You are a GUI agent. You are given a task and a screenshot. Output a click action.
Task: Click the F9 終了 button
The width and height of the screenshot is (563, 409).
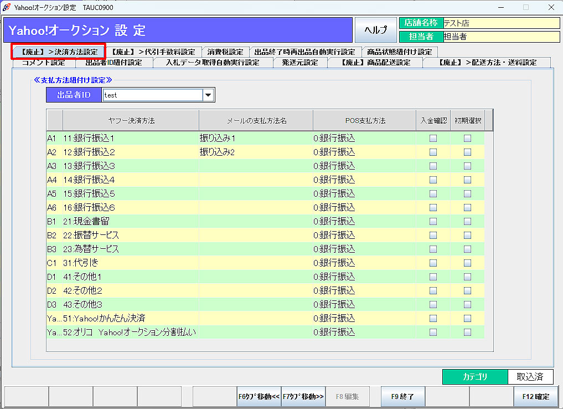tap(402, 396)
